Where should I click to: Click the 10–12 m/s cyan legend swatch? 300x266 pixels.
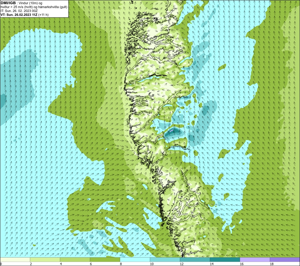pyautogui.click(x=165, y=259)
